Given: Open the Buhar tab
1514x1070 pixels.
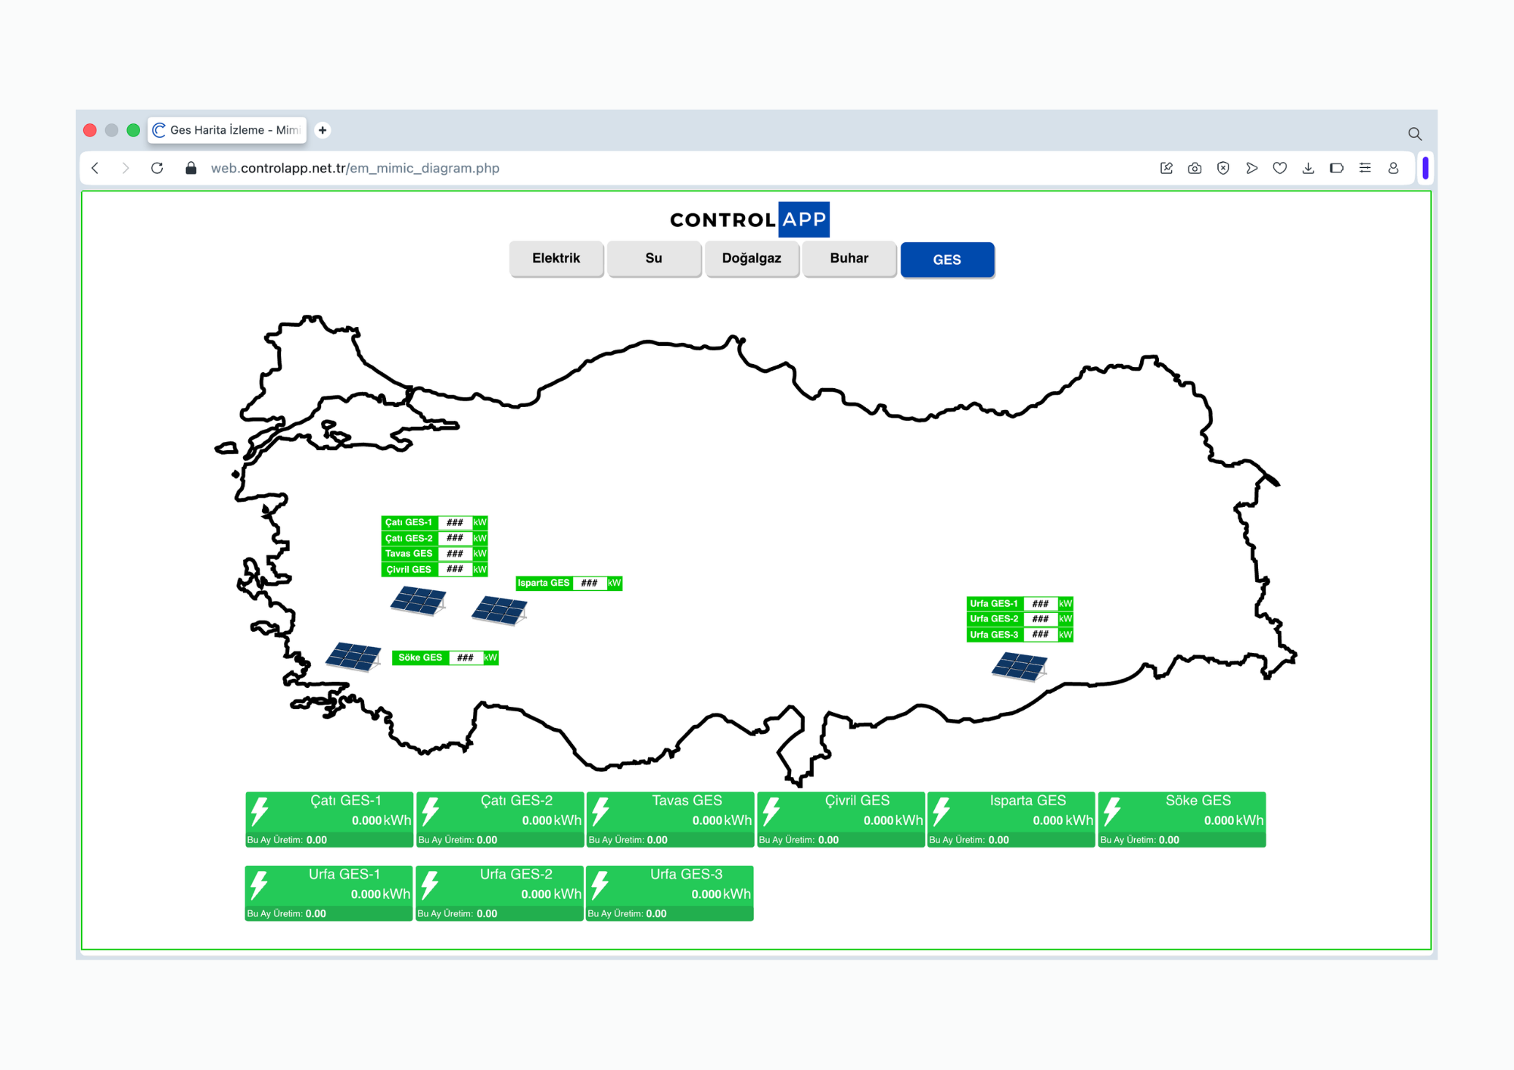Looking at the screenshot, I should click(849, 259).
